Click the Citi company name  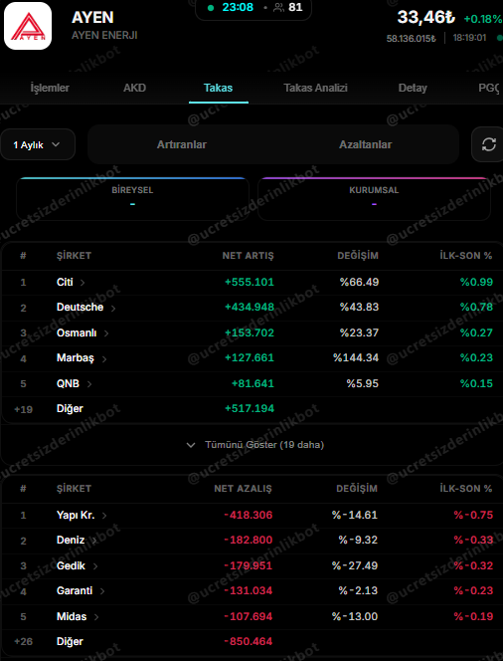(x=65, y=282)
